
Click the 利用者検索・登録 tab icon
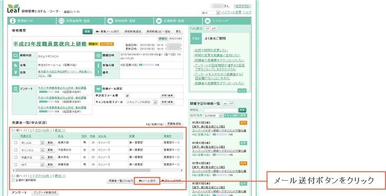(61, 21)
